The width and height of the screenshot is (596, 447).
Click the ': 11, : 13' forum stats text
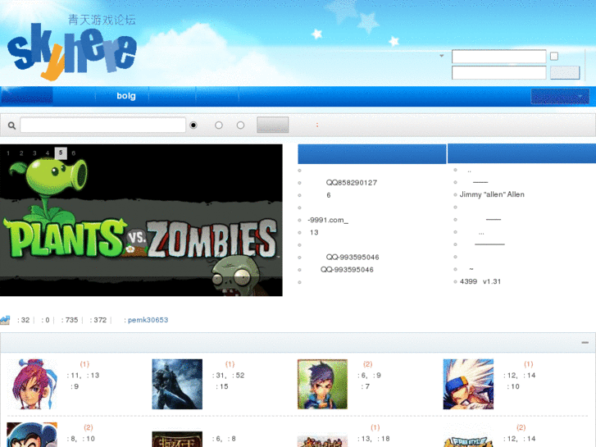(84, 375)
